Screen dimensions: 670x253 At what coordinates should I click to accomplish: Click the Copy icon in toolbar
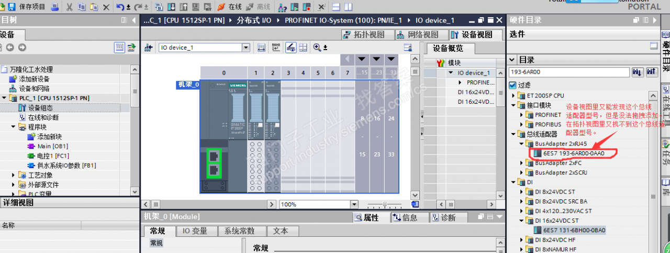click(82, 7)
